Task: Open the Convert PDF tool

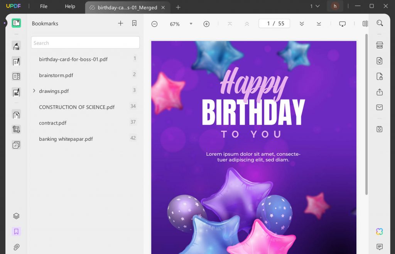Action: coord(380,61)
